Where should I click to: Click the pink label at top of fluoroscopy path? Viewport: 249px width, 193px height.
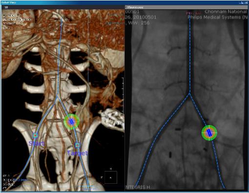coord(193,13)
